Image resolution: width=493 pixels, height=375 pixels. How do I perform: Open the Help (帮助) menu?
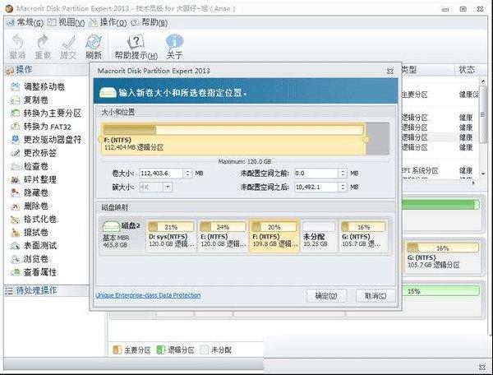tap(150, 22)
